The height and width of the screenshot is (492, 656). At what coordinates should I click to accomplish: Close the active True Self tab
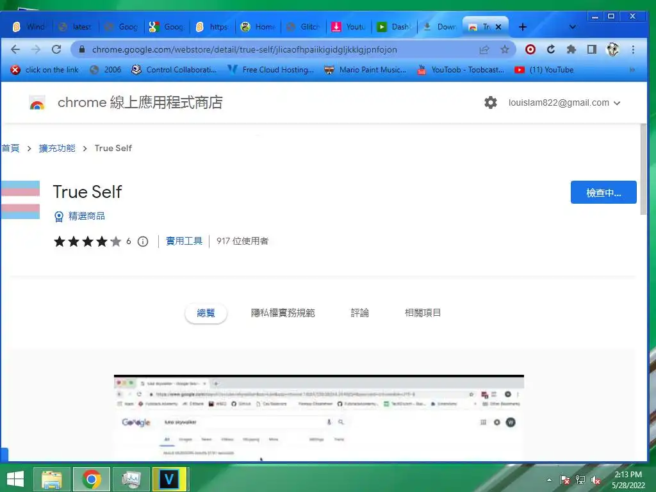(498, 27)
